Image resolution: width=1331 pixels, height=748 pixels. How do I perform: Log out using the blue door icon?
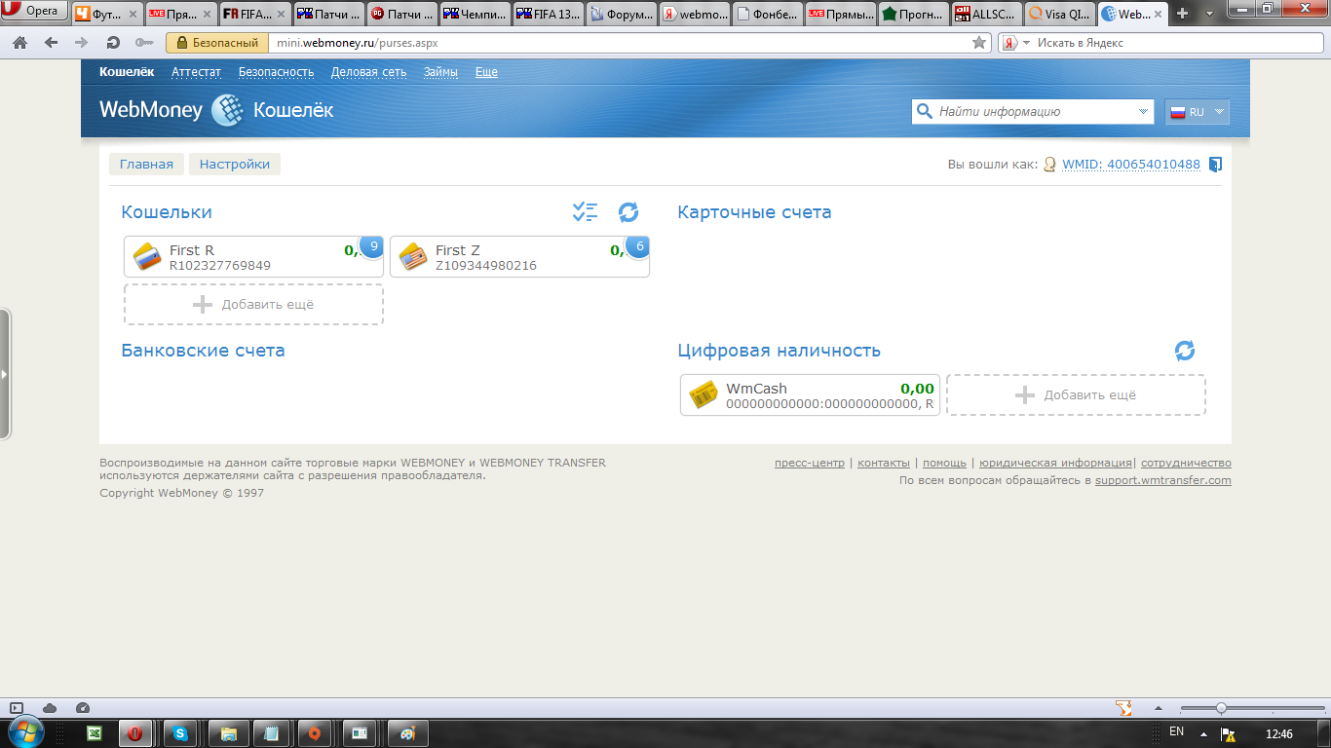[1215, 165]
